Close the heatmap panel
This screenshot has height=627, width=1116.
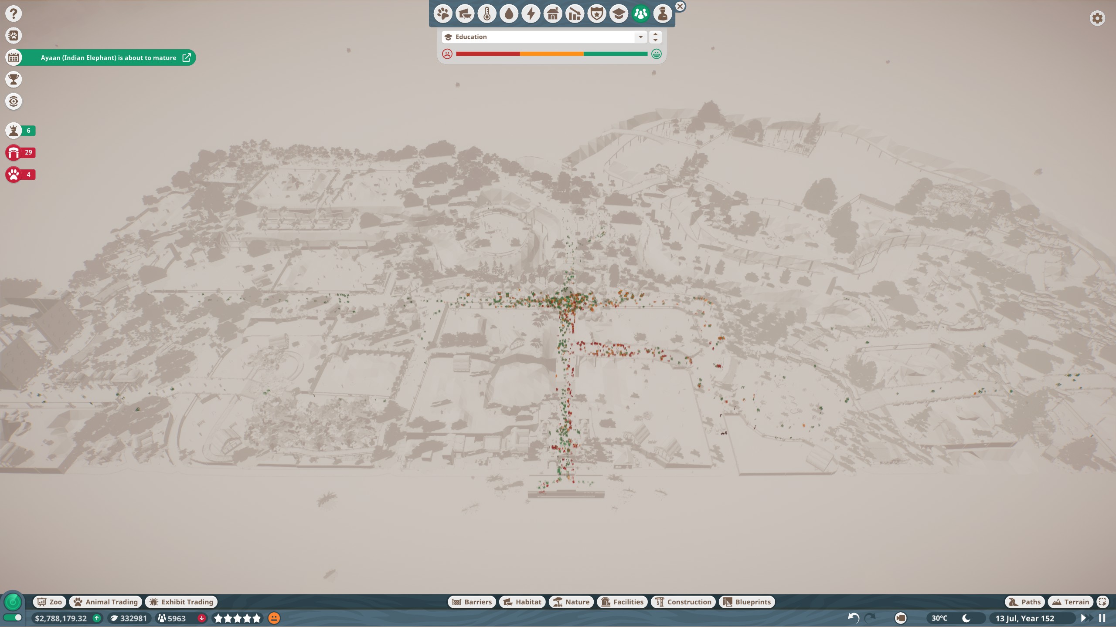[680, 7]
